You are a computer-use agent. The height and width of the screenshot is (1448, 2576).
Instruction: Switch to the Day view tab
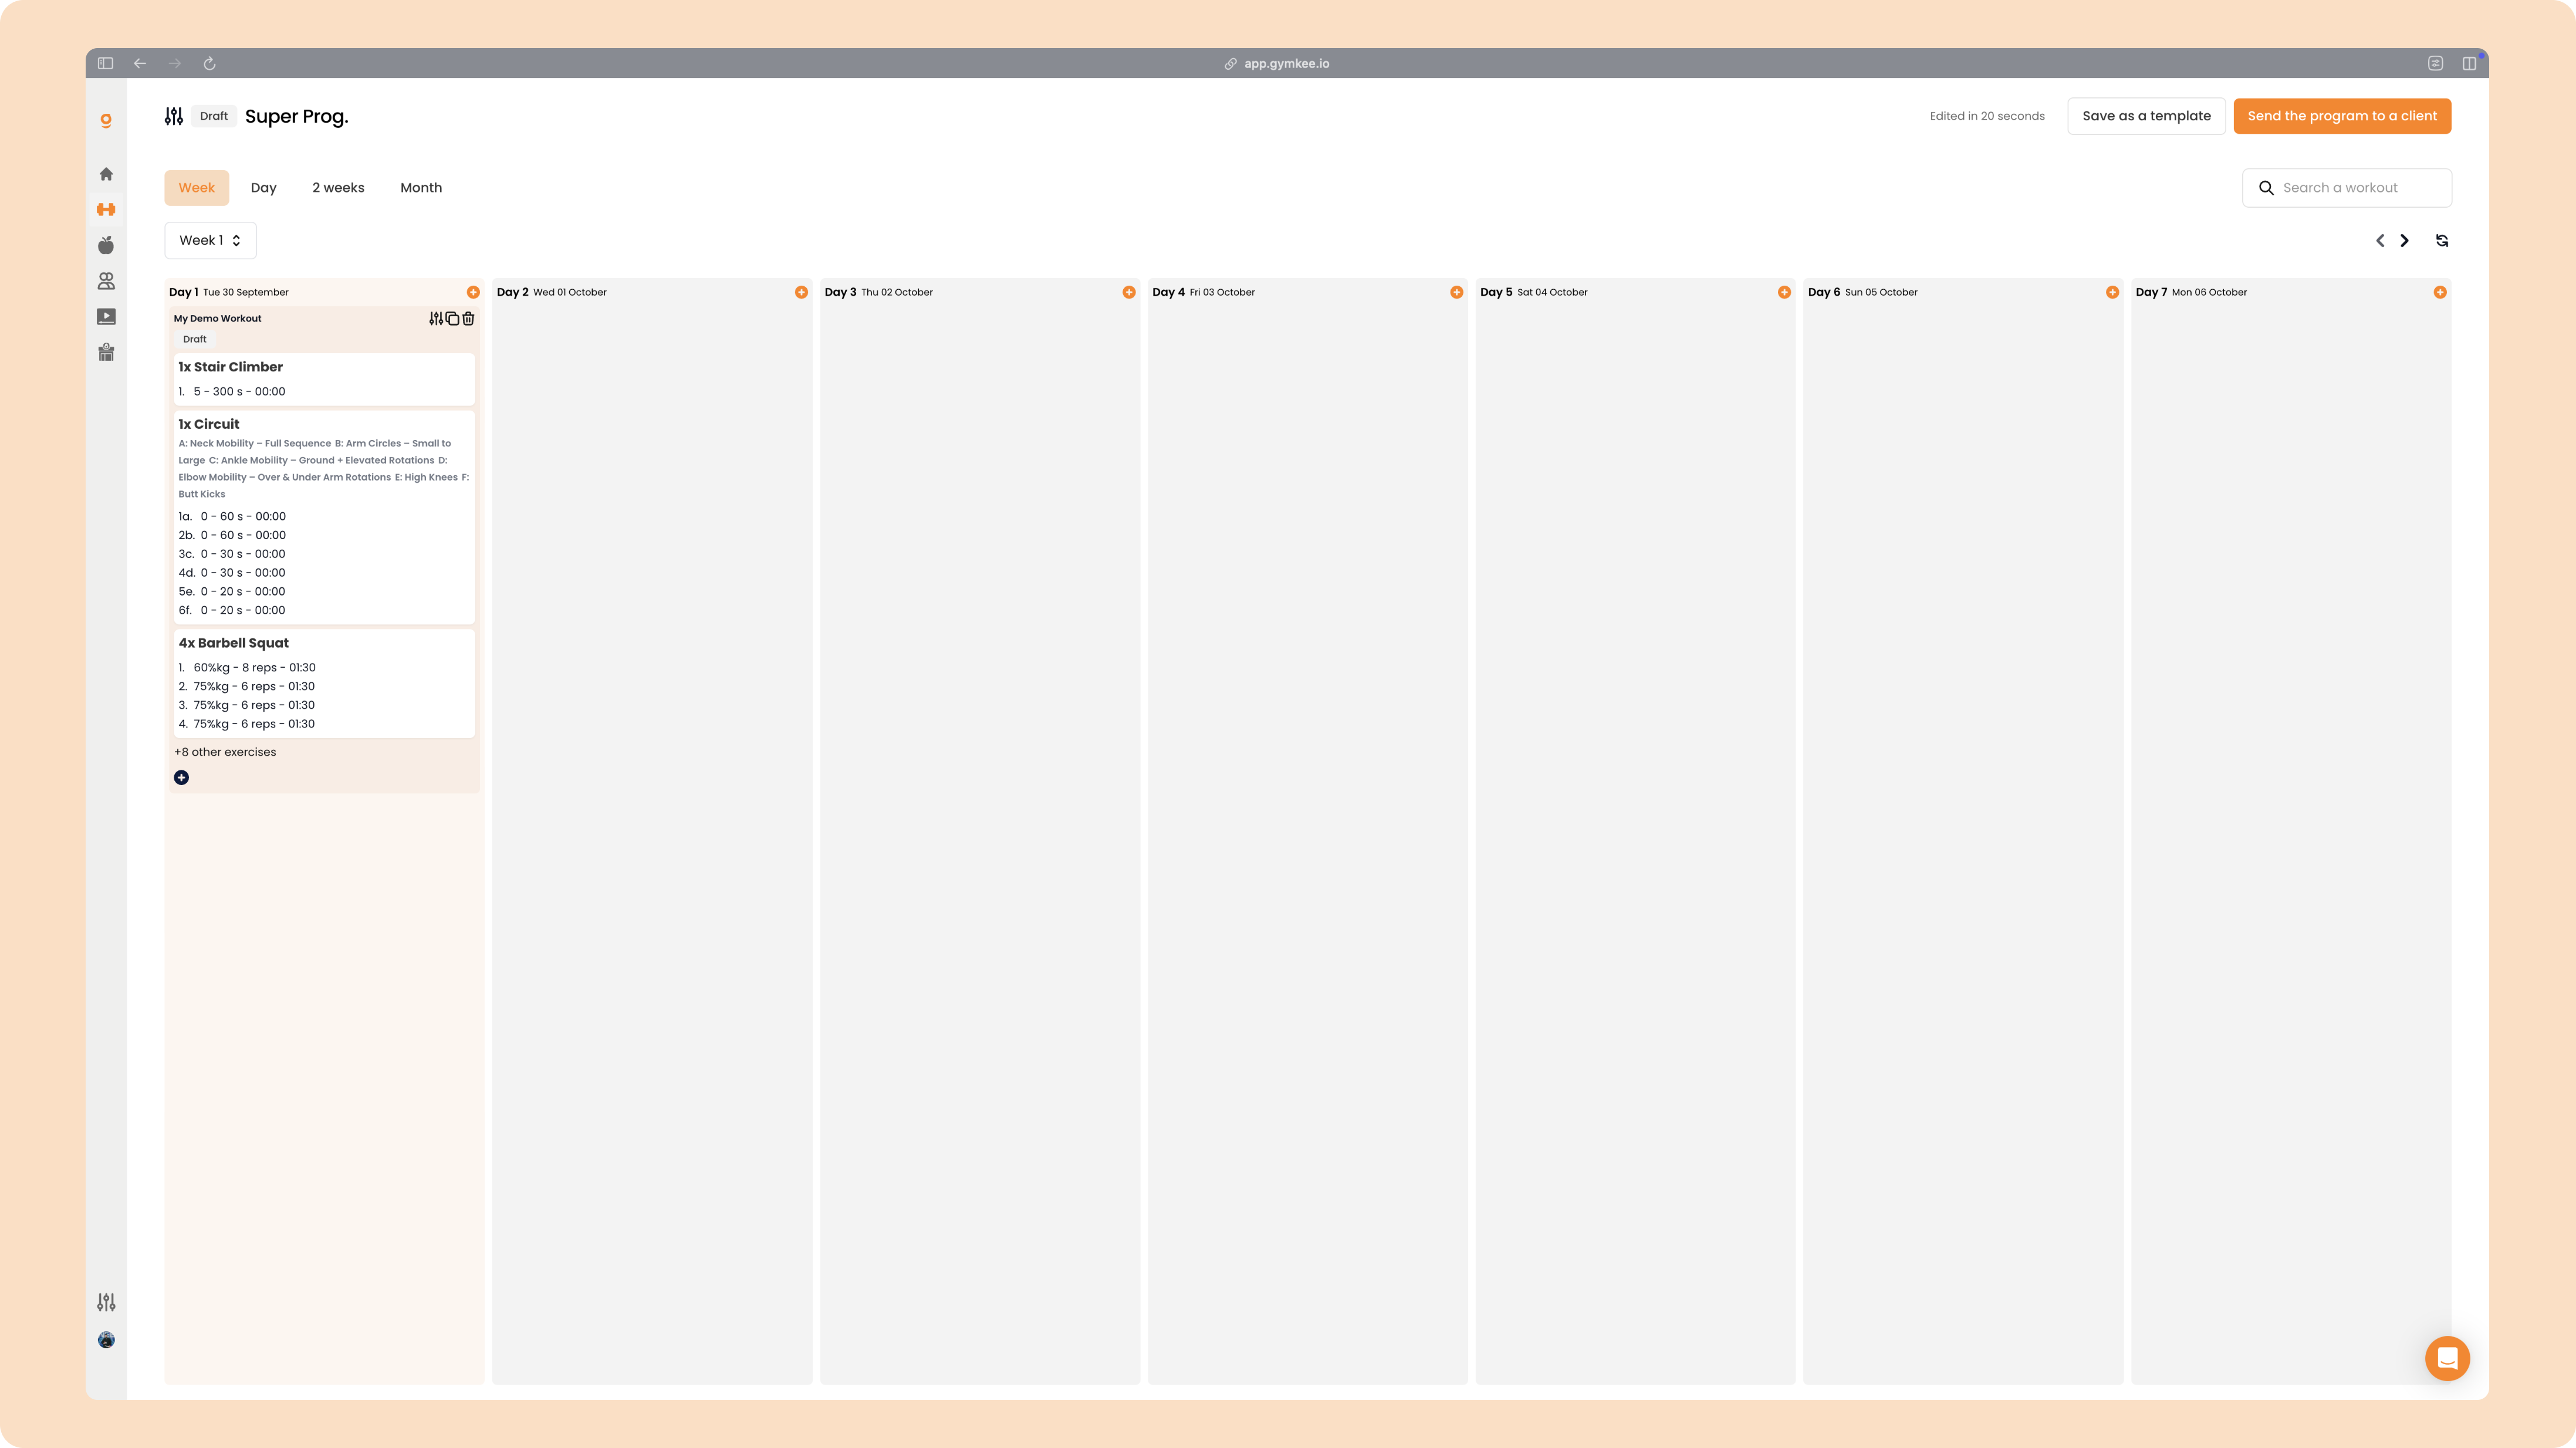[263, 188]
